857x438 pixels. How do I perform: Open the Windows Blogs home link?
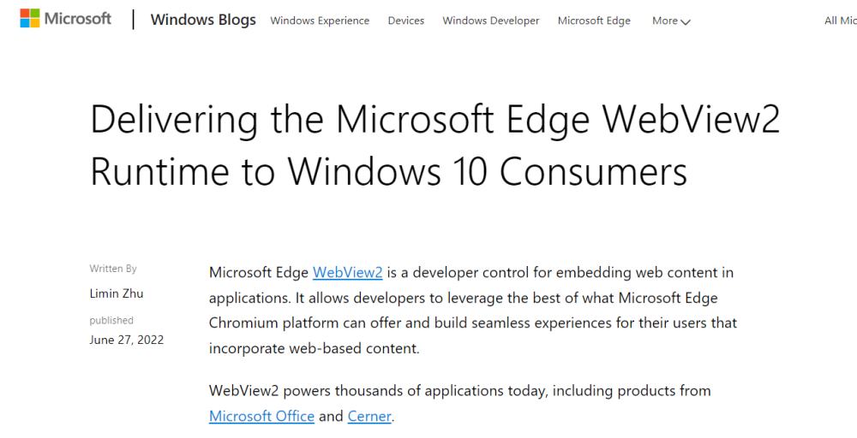point(203,20)
